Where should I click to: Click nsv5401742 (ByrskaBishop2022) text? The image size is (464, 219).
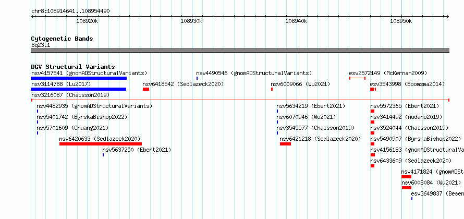(82, 117)
